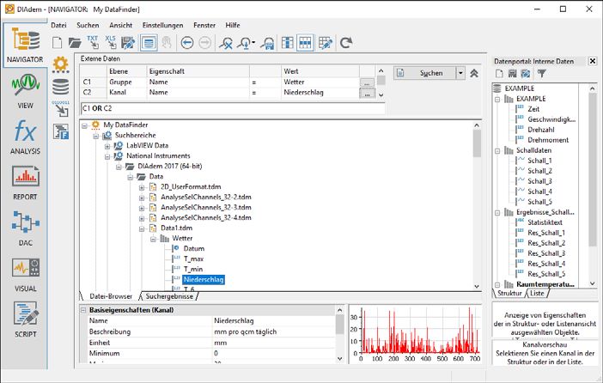This screenshot has height=383, width=603.
Task: Click the Niederschlag channel preview chart
Action: pyautogui.click(x=416, y=334)
